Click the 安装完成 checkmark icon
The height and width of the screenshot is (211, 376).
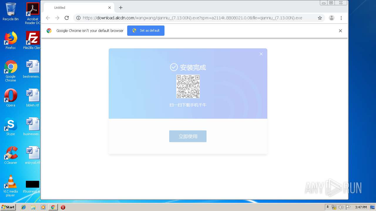coord(174,67)
